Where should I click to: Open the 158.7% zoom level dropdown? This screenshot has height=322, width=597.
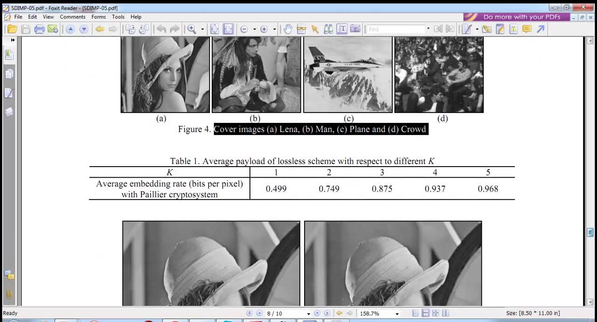click(397, 314)
